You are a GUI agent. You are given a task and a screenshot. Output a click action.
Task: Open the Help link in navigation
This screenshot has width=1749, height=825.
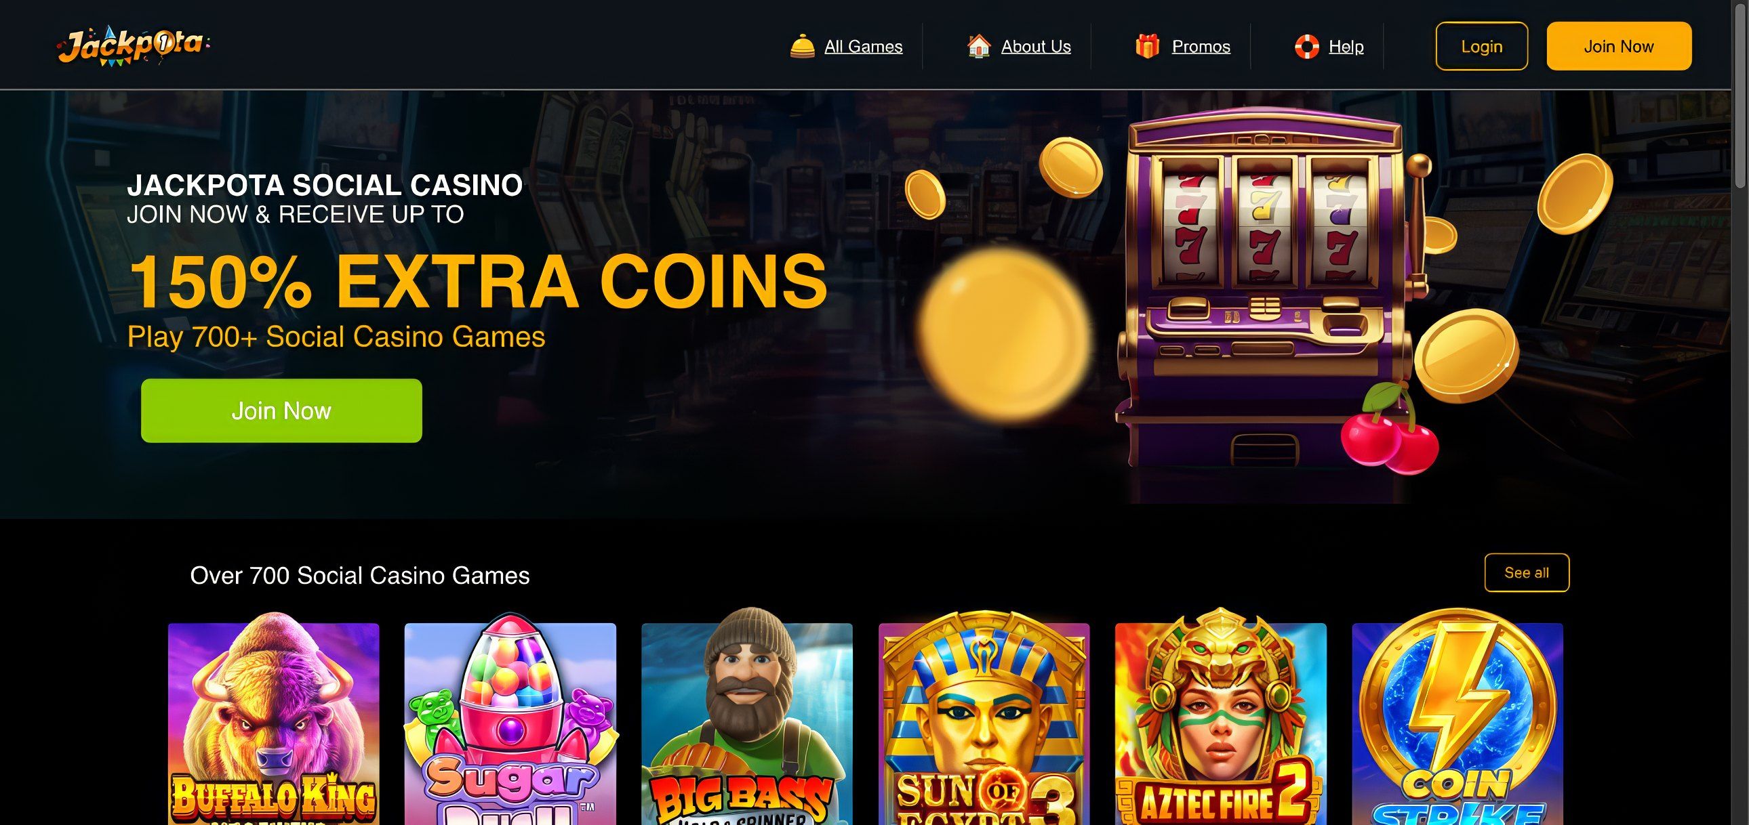[1346, 46]
